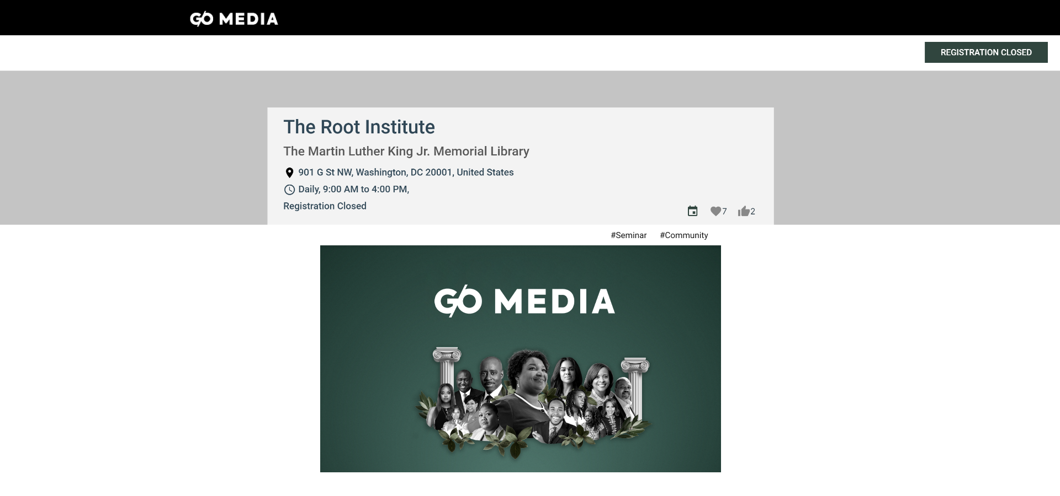Screen dimensions: 1060x496
Task: Click the location pin icon
Action: tap(289, 173)
